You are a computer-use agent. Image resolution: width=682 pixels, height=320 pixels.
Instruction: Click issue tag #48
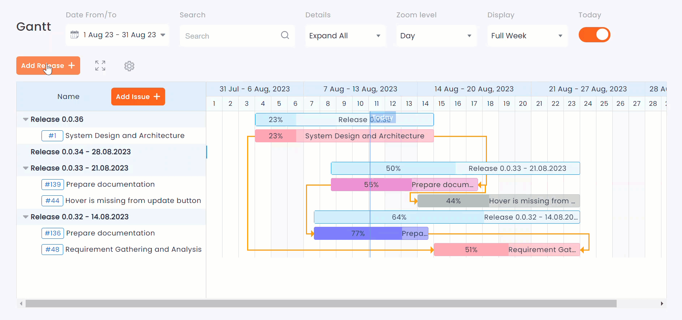52,250
